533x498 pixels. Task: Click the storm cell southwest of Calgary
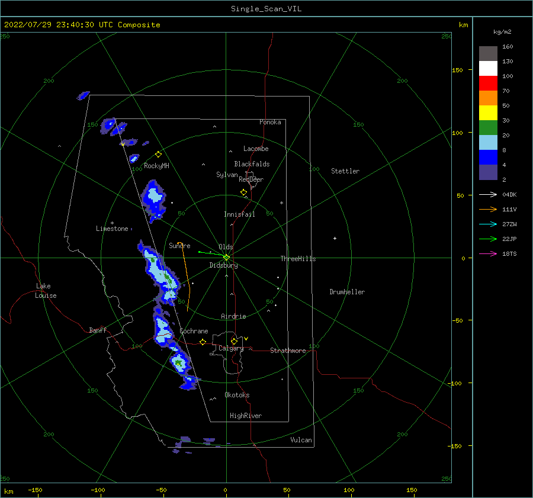pos(179,362)
